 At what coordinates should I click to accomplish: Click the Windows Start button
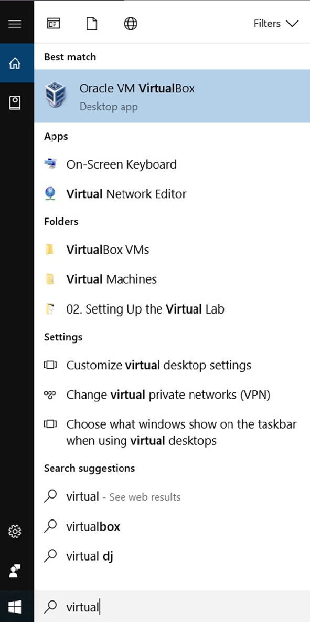(x=15, y=607)
